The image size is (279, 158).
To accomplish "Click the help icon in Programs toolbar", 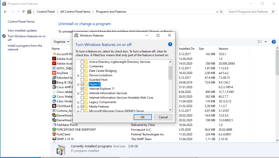I will pyautogui.click(x=274, y=42).
